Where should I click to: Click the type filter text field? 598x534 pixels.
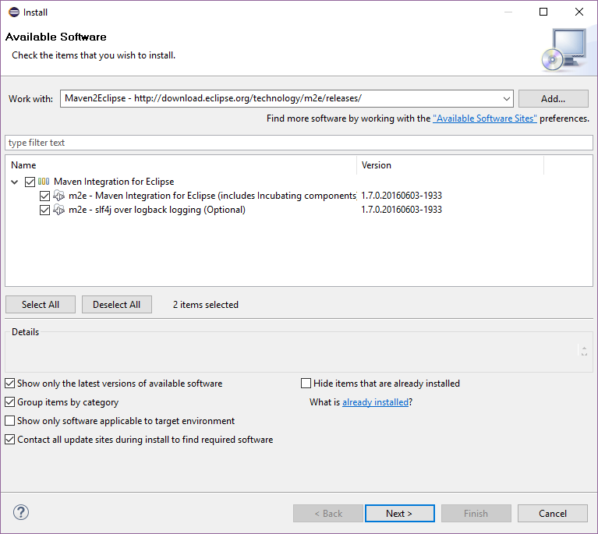tap(299, 143)
